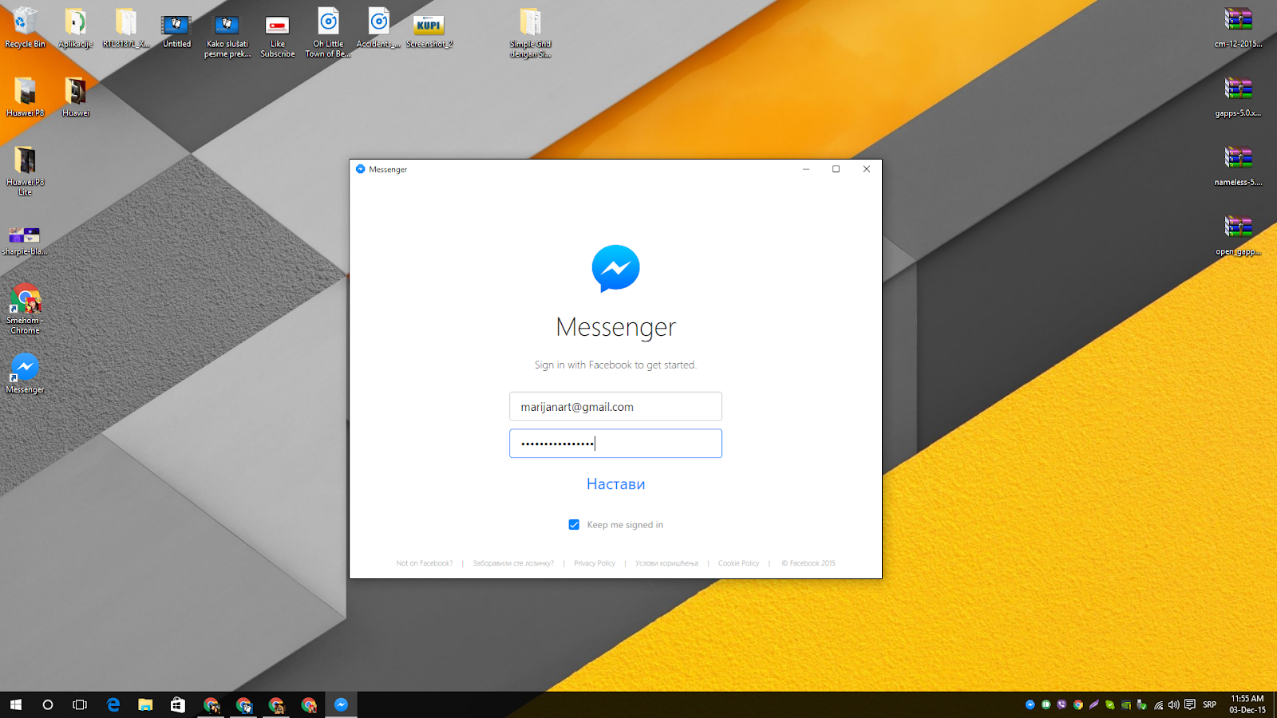Select the Smehom - Chrome desktop shortcut
Screen dimensions: 1277x718
pos(25,309)
